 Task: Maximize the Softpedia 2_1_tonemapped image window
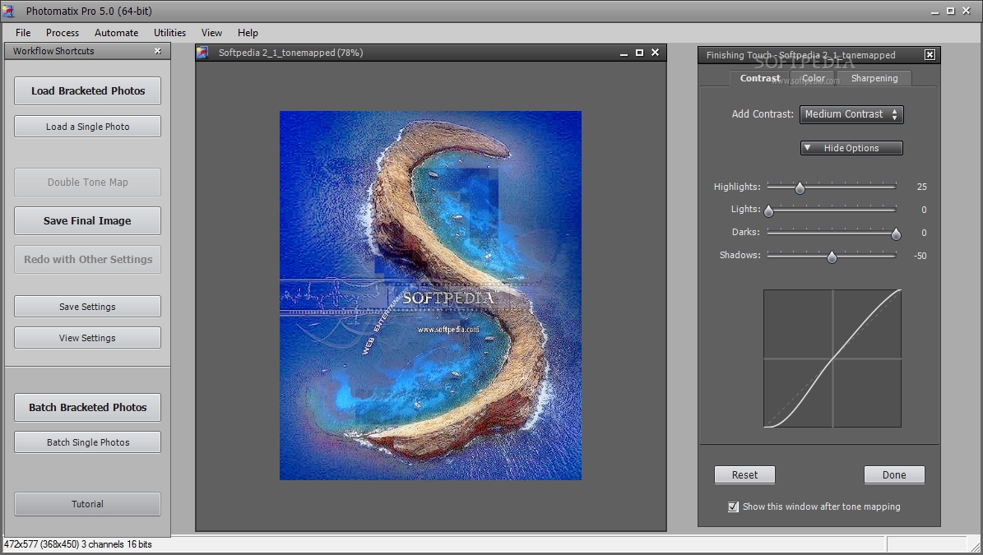(x=639, y=53)
